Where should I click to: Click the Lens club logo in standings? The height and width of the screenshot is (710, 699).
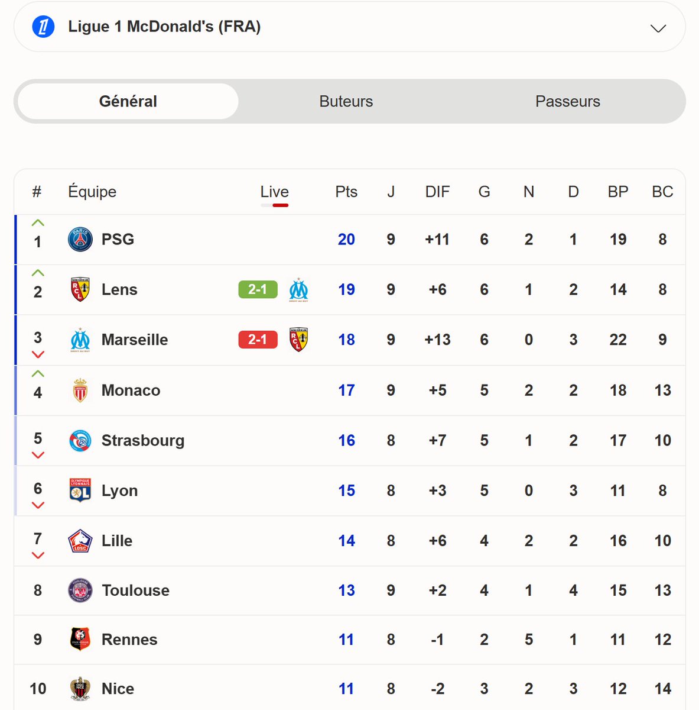tap(80, 289)
